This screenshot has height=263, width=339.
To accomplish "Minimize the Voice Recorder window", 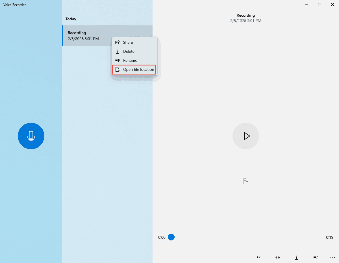I will 306,5.
